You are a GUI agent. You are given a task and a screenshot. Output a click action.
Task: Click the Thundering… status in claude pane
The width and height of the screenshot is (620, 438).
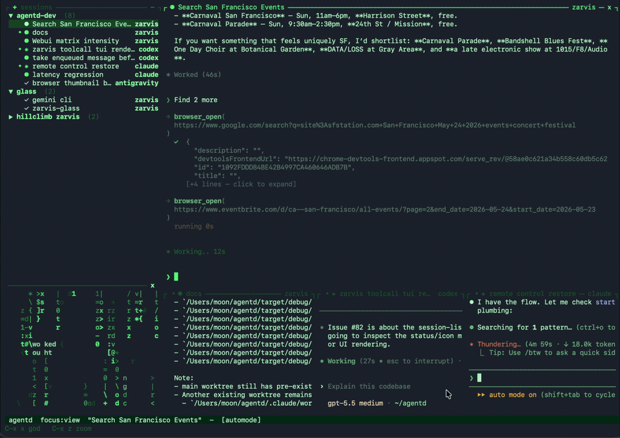pyautogui.click(x=499, y=344)
